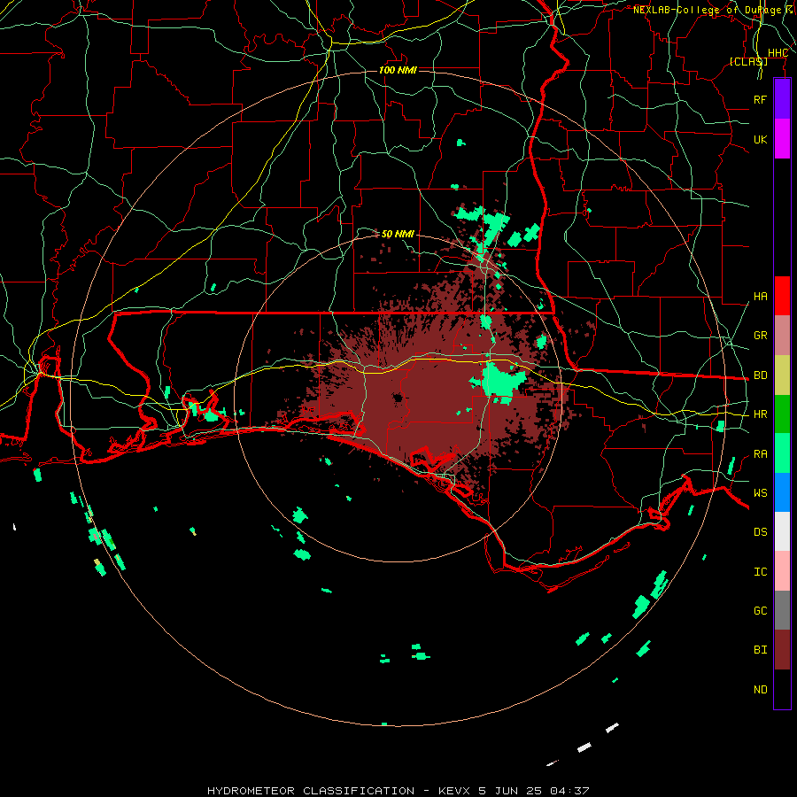Click the magenta UK legend swatch
The height and width of the screenshot is (797, 797).
point(782,139)
